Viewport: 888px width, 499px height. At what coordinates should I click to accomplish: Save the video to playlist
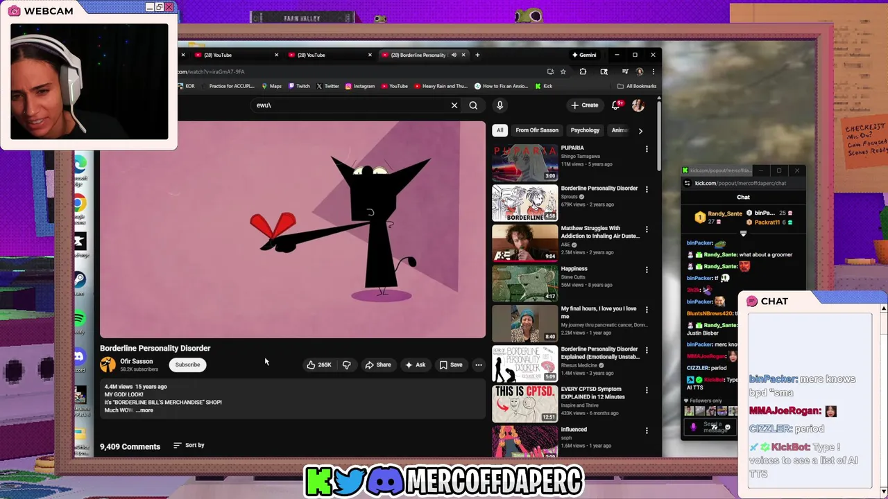tap(451, 365)
